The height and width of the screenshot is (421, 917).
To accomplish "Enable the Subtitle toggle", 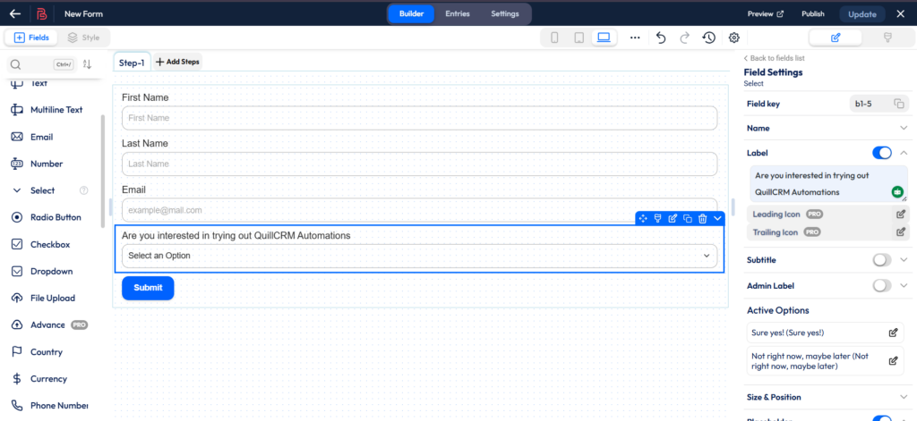I will point(882,260).
